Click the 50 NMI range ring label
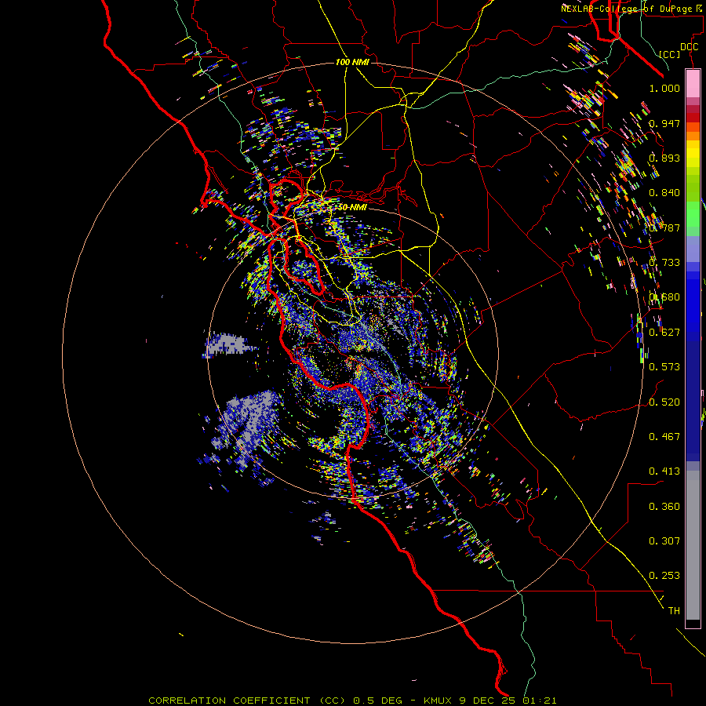The width and height of the screenshot is (706, 706). pos(352,208)
